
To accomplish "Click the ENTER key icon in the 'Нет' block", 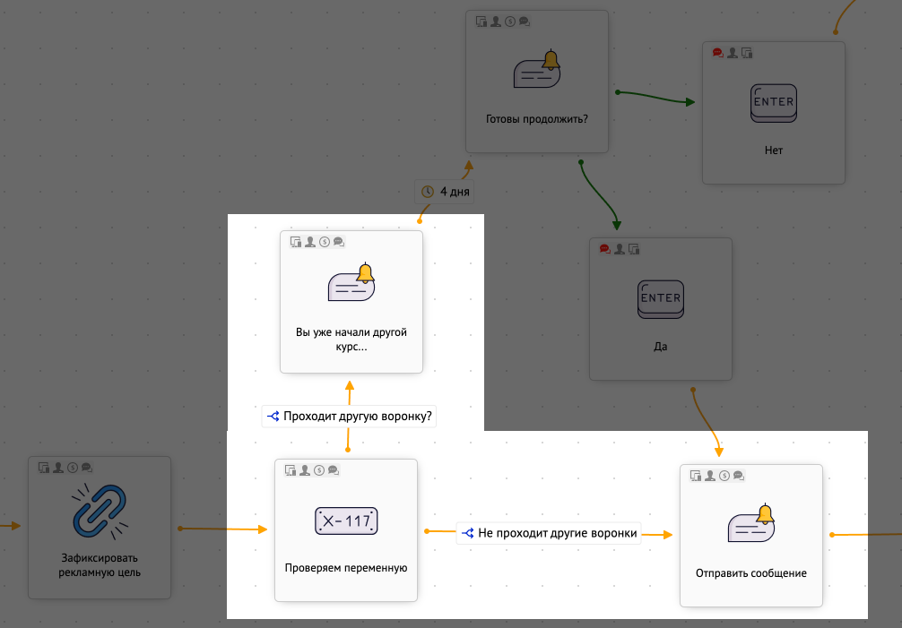I will pyautogui.click(x=773, y=102).
